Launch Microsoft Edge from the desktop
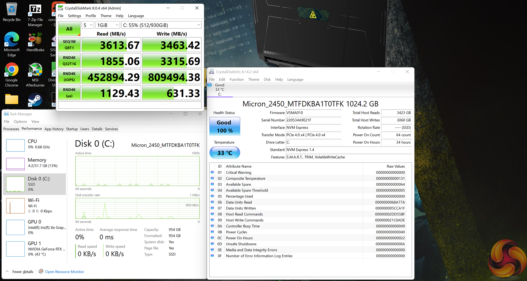This screenshot has width=527, height=281. 12,44
